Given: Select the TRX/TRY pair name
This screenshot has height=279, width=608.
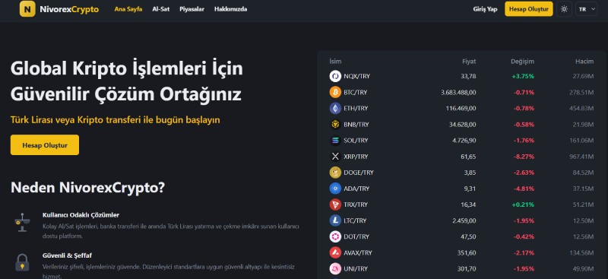Looking at the screenshot, I should [x=356, y=204].
